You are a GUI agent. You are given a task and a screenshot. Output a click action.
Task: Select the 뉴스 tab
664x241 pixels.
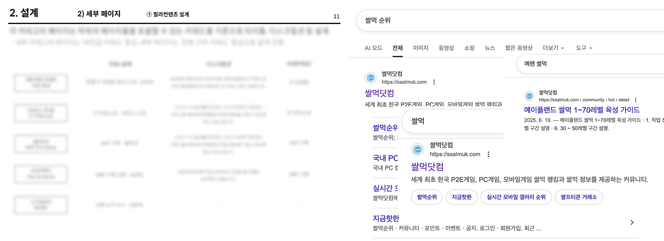click(x=490, y=48)
